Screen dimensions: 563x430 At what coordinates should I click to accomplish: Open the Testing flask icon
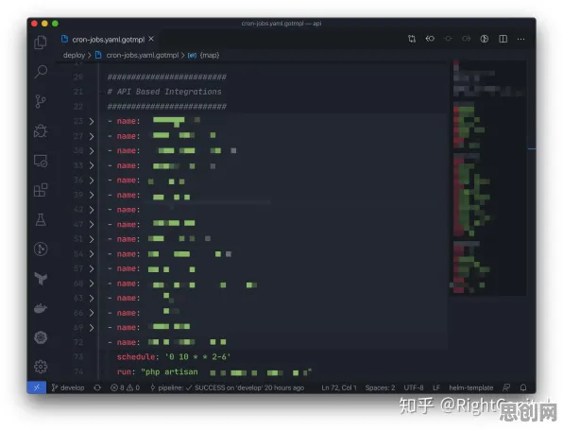point(41,219)
